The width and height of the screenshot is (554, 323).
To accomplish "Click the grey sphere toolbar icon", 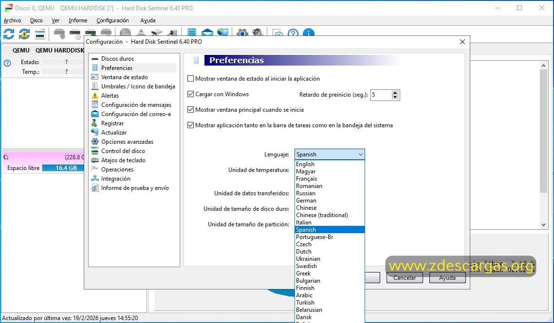I will tap(126, 32).
